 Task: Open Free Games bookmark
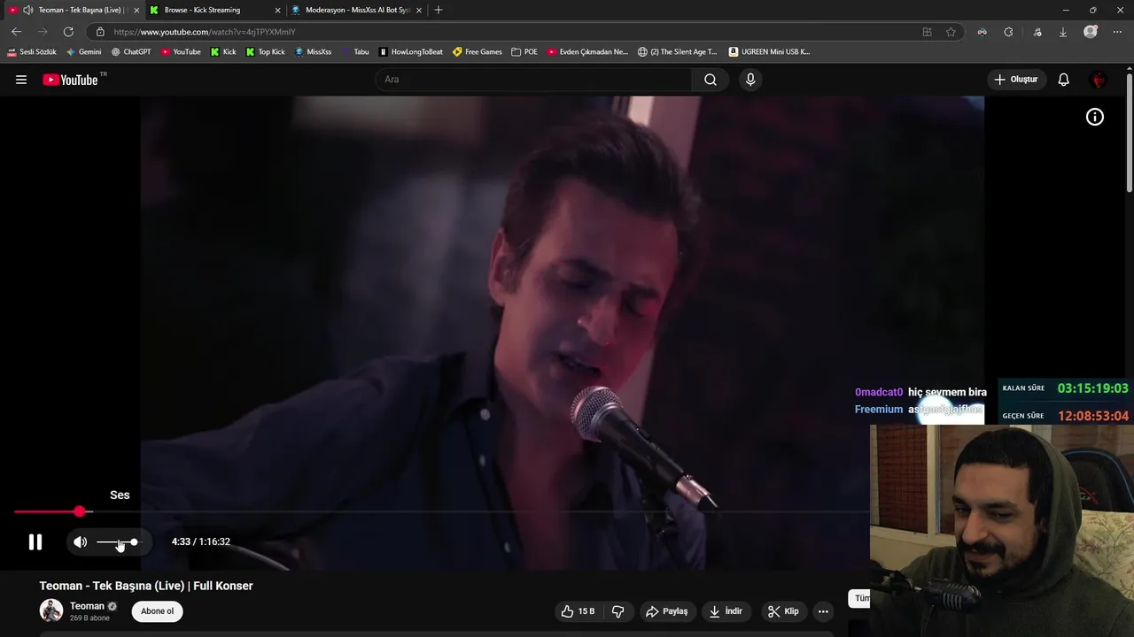478,51
